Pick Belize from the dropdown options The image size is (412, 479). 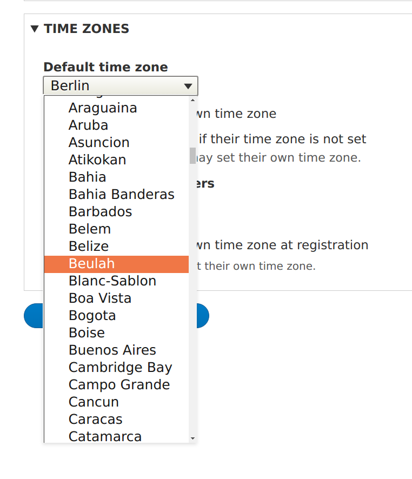pyautogui.click(x=88, y=246)
